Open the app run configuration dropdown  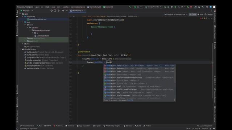tap(138, 7)
